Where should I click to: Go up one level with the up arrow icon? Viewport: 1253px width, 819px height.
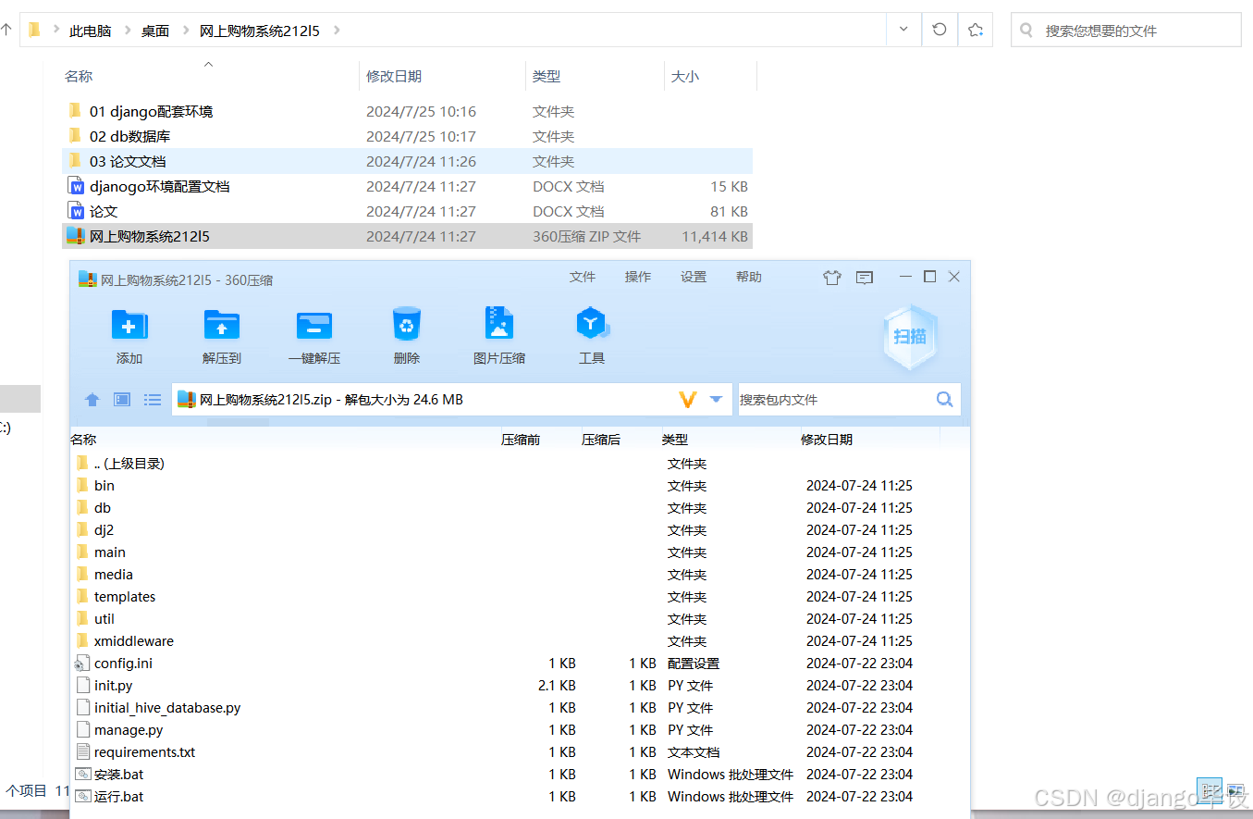point(92,400)
